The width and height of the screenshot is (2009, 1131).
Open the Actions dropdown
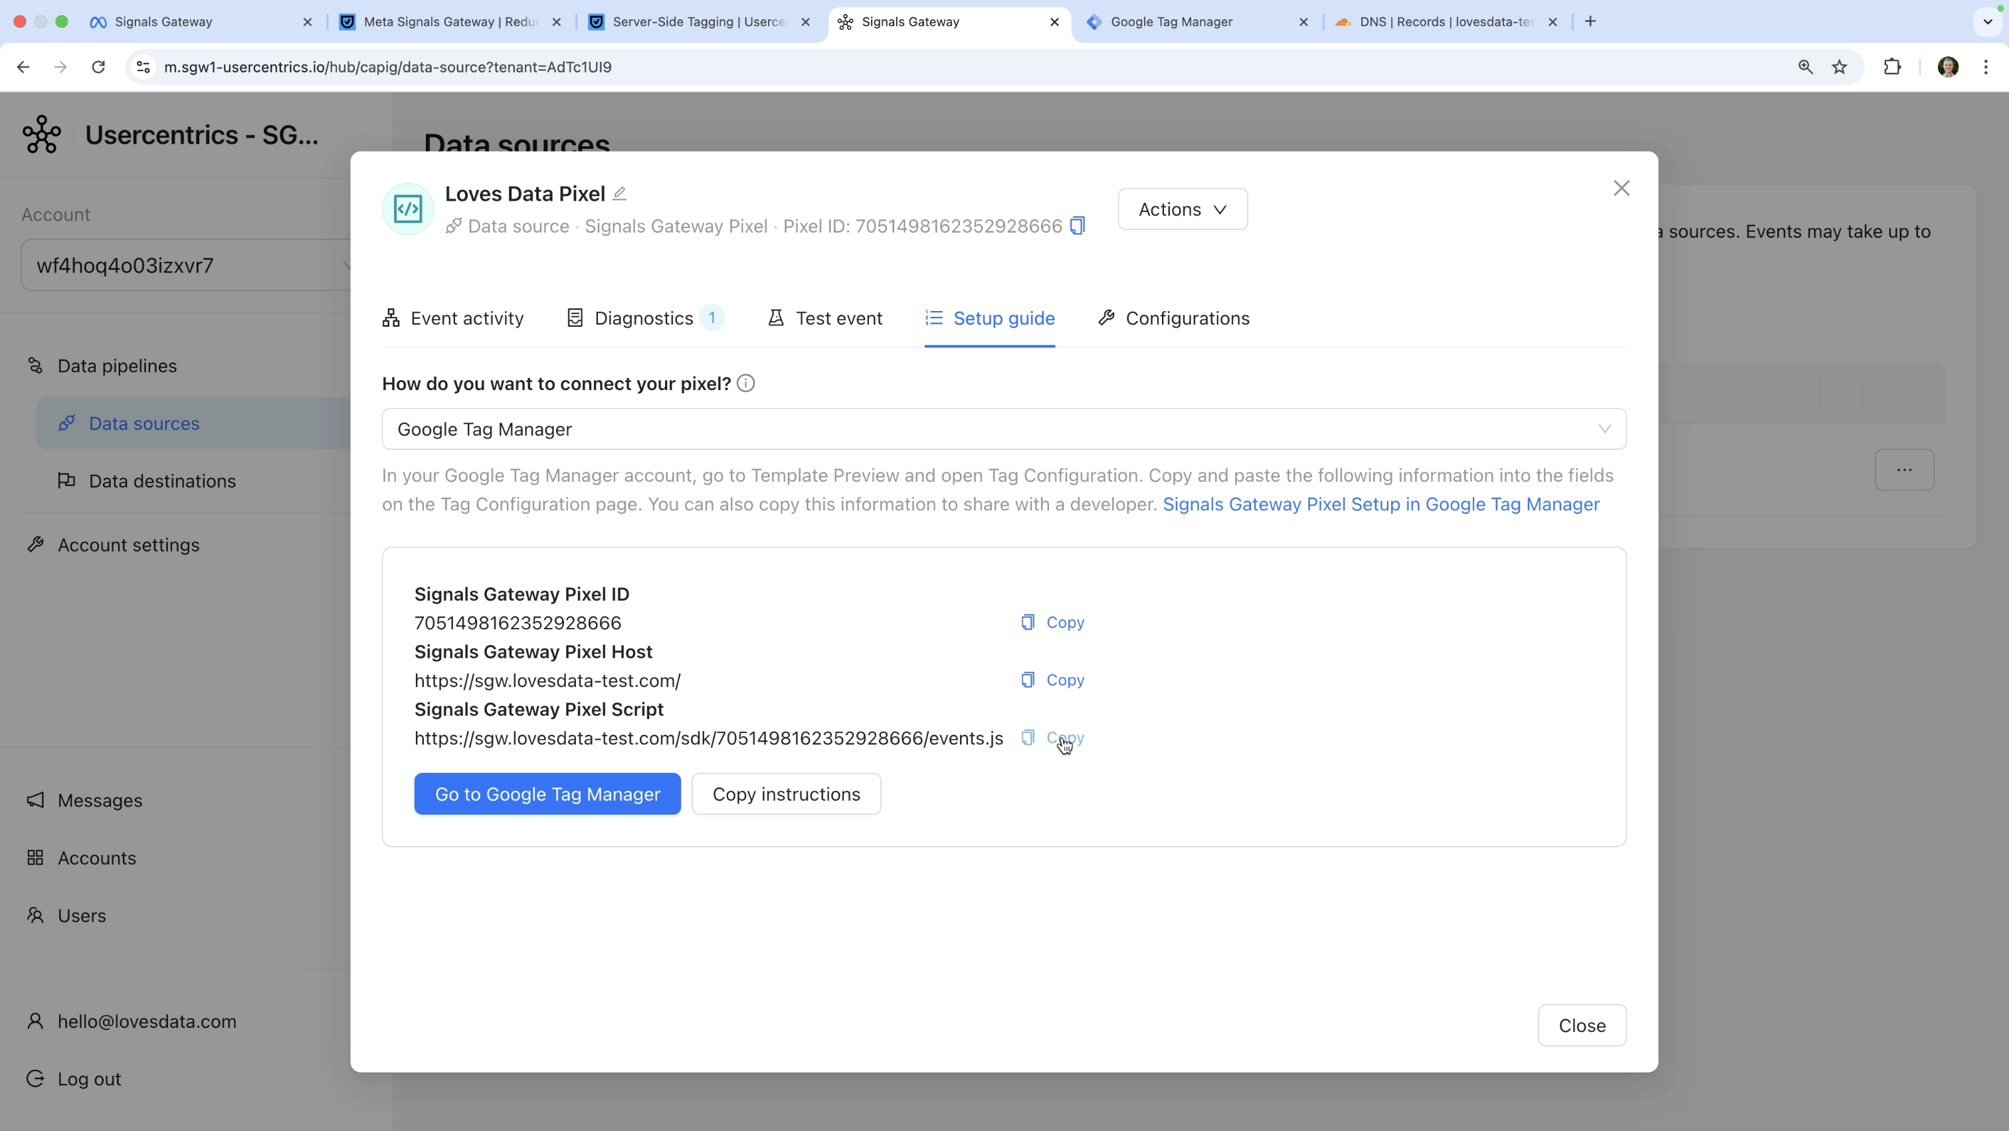[1183, 209]
